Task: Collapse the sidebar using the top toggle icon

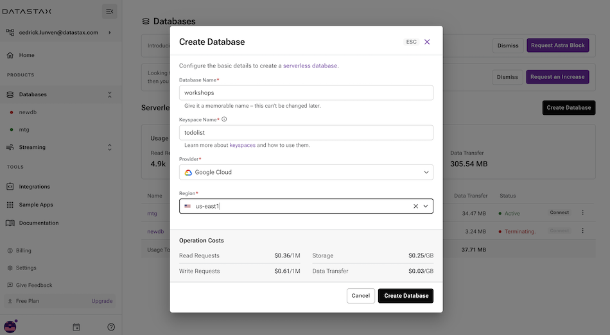Action: (x=109, y=12)
